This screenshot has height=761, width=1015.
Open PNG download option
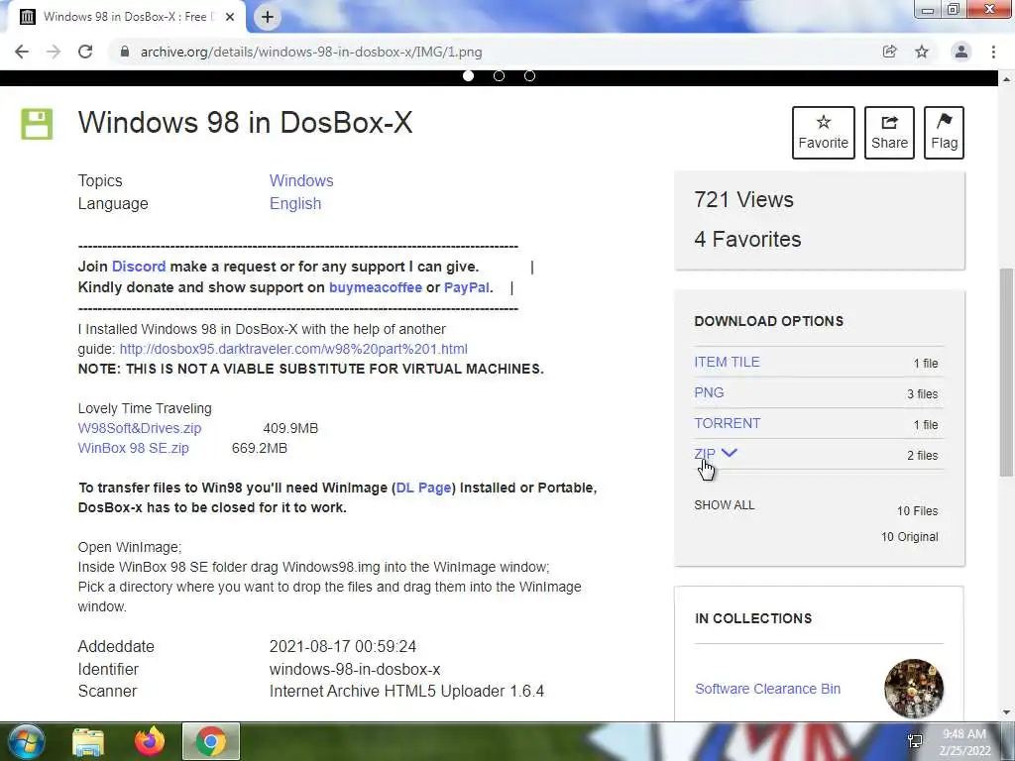(709, 392)
